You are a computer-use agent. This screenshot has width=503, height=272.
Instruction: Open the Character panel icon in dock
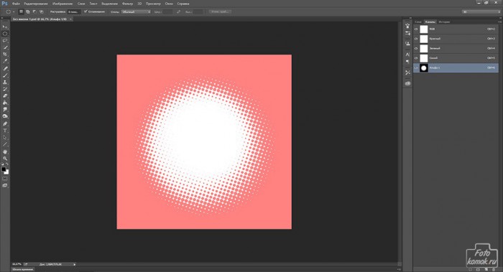(407, 55)
